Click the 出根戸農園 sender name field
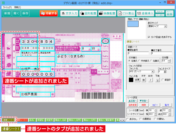Image resolution: width=176 pixels, height=133 pixels. (x=35, y=94)
